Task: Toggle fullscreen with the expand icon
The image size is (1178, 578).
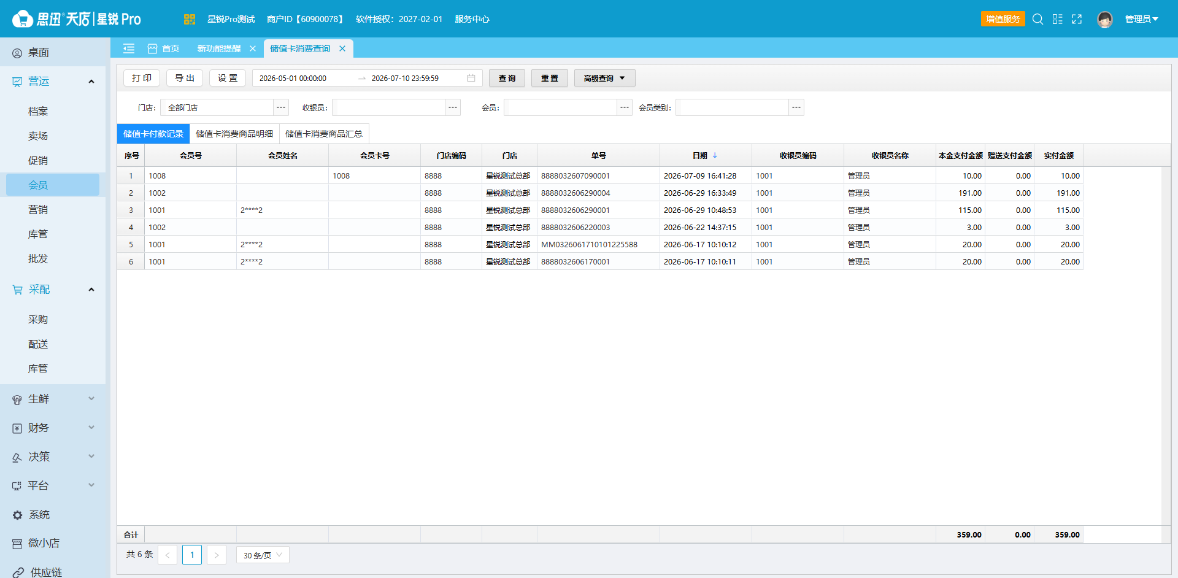Action: click(x=1077, y=19)
